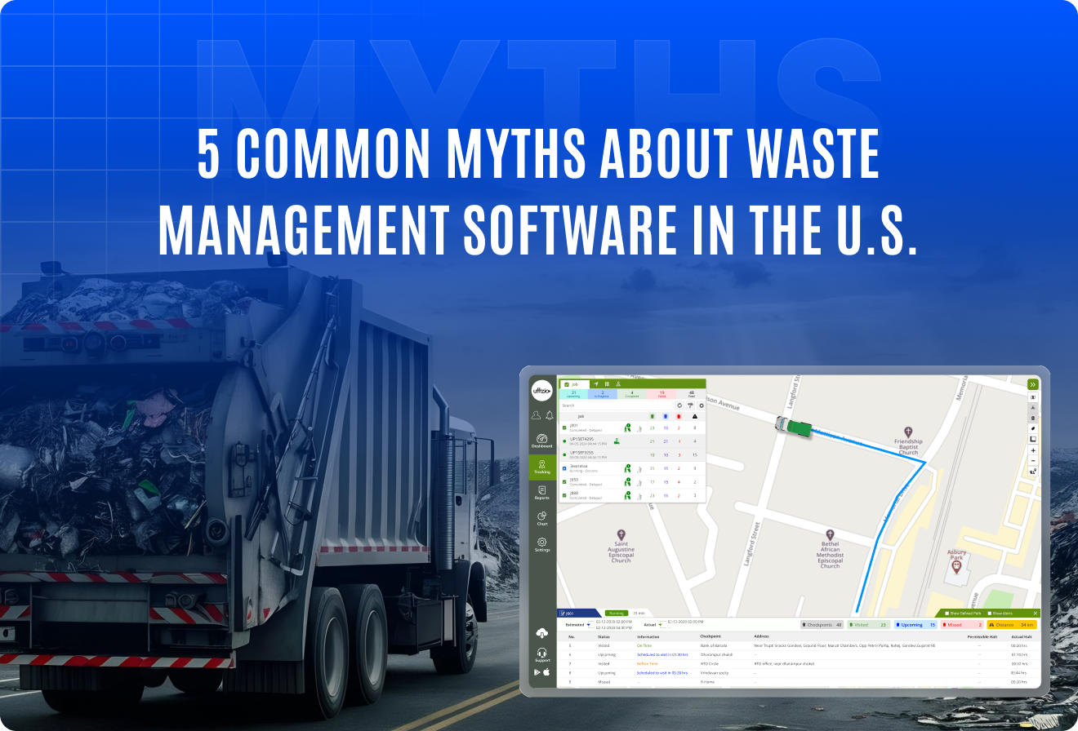Image resolution: width=1078 pixels, height=731 pixels.
Task: Click the Bank of Baroda checkpoint cell
Action: point(714,645)
